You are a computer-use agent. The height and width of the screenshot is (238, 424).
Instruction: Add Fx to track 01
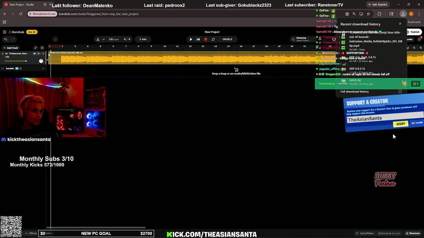pyautogui.click(x=7, y=57)
